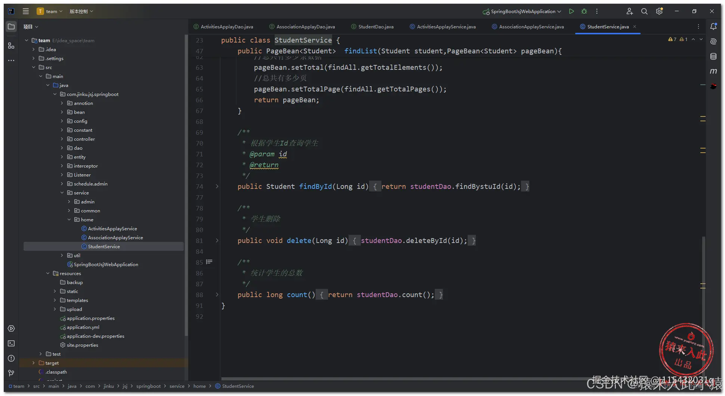The width and height of the screenshot is (725, 396).
Task: Jump to the next highlighted problem
Action: (701, 39)
